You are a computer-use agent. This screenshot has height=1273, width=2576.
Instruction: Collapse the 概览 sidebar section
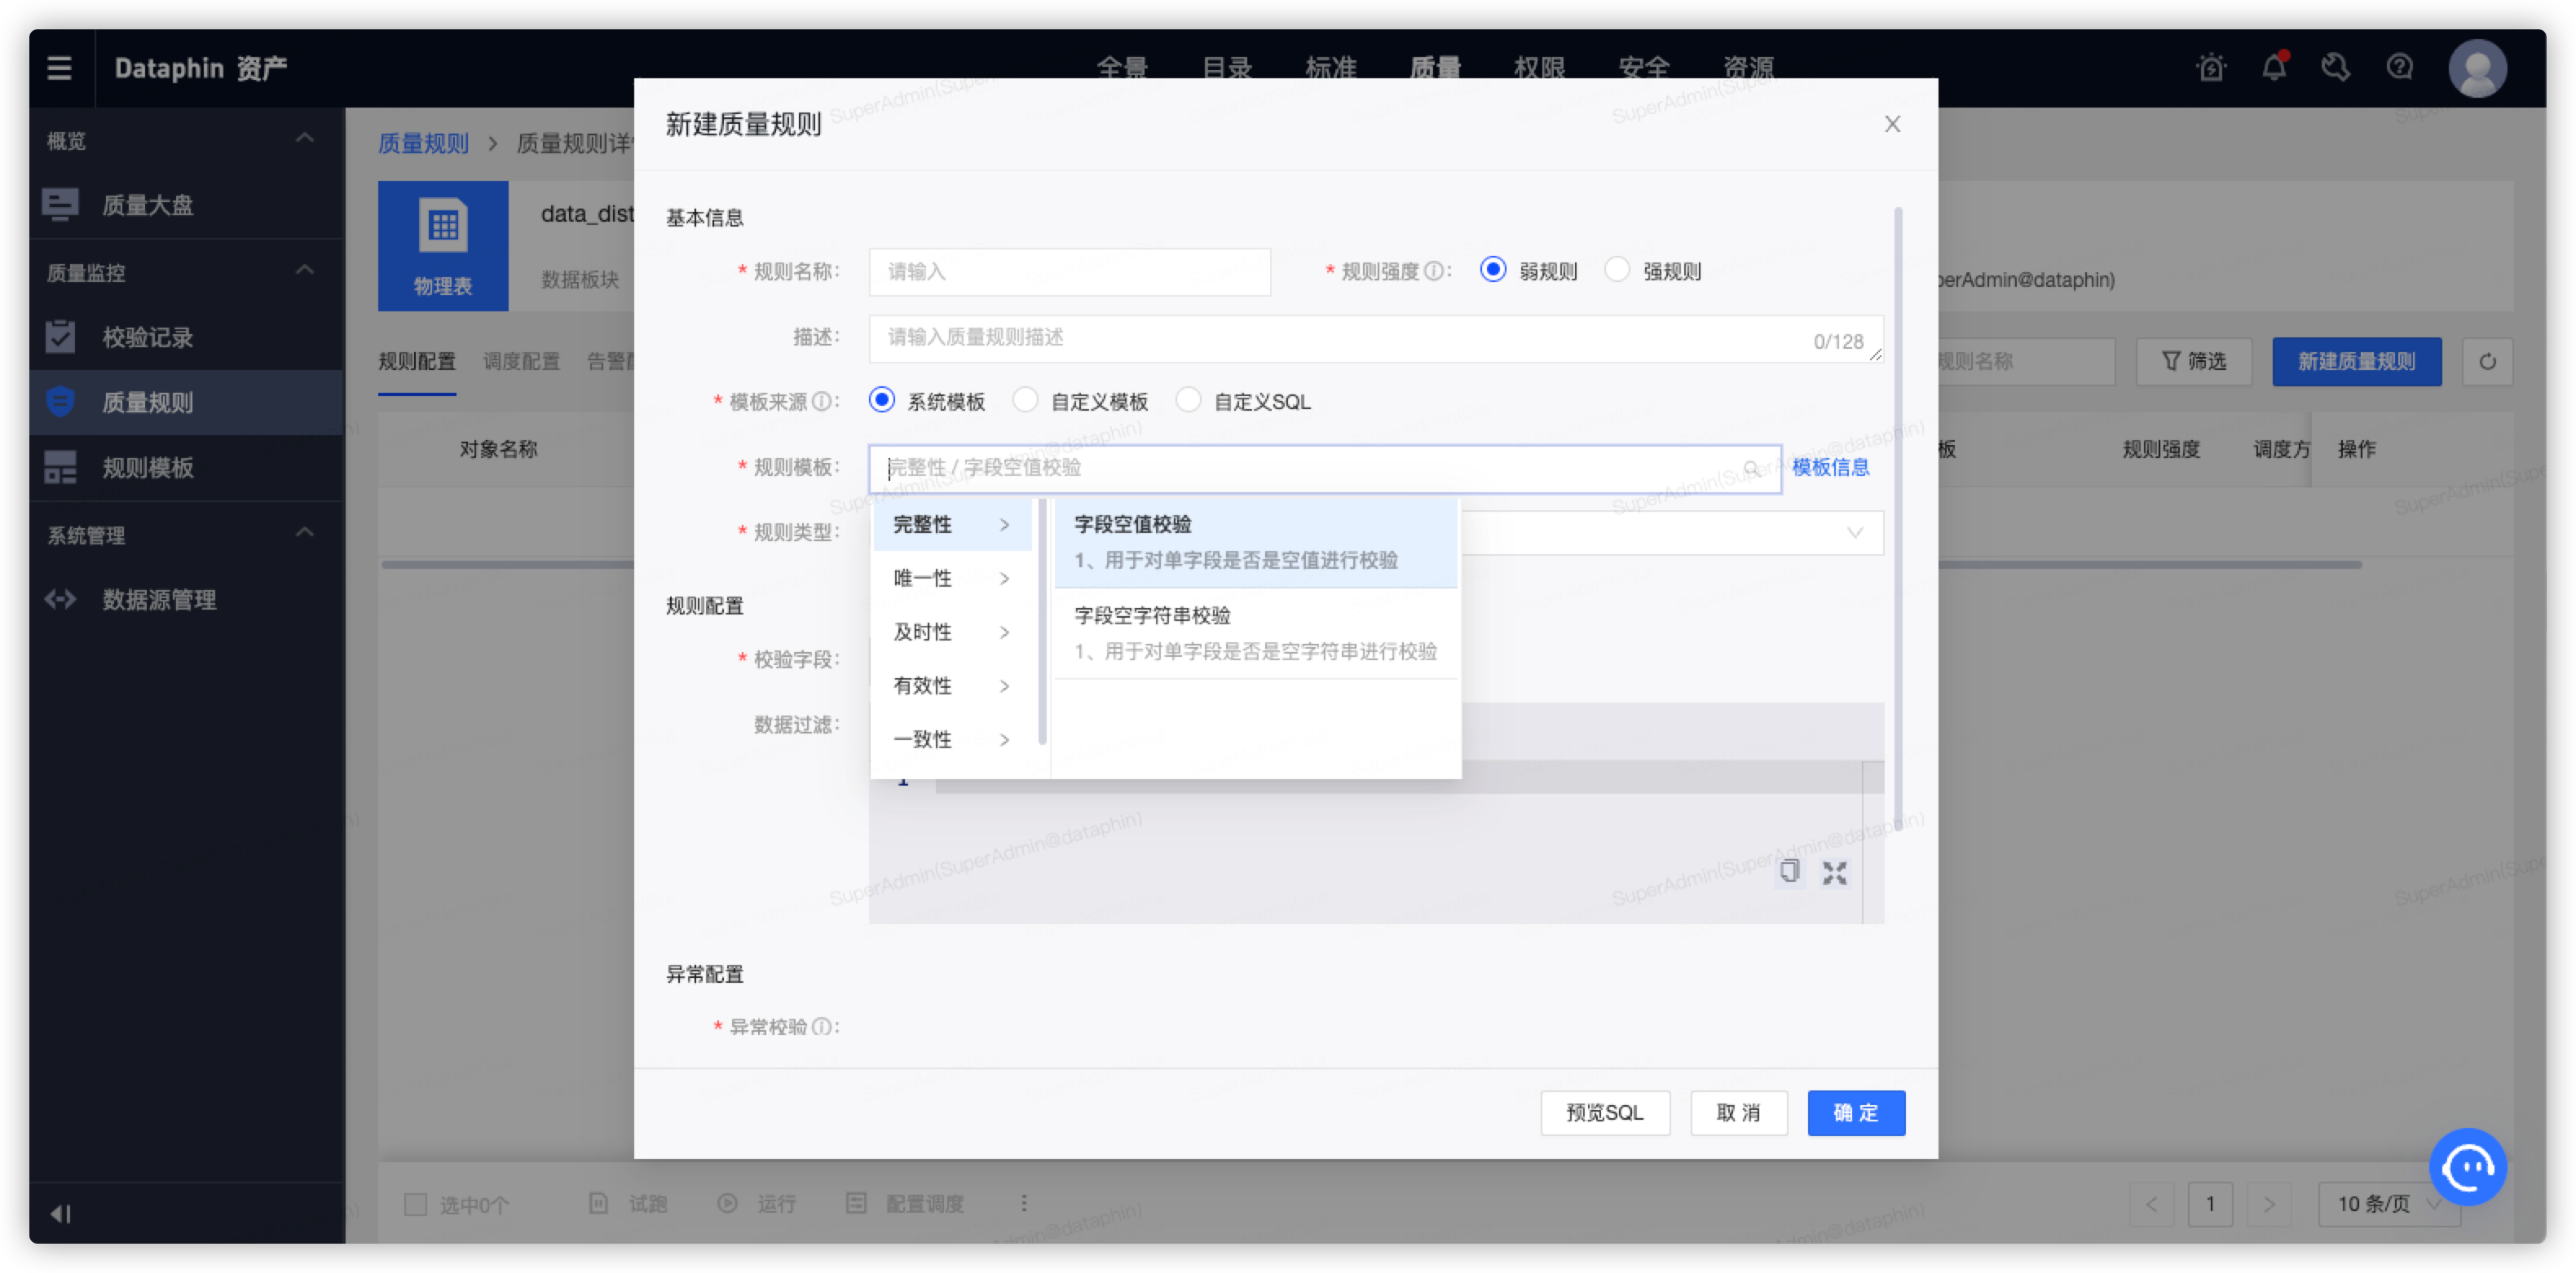click(305, 138)
